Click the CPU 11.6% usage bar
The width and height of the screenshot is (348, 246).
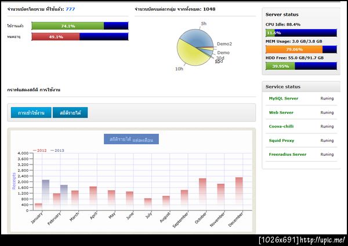click(x=301, y=33)
